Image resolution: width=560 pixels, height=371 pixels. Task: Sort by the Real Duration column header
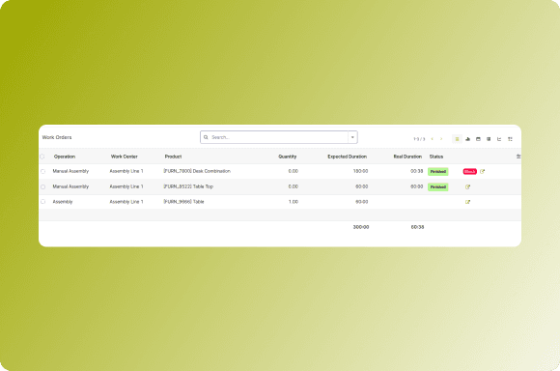pos(407,157)
